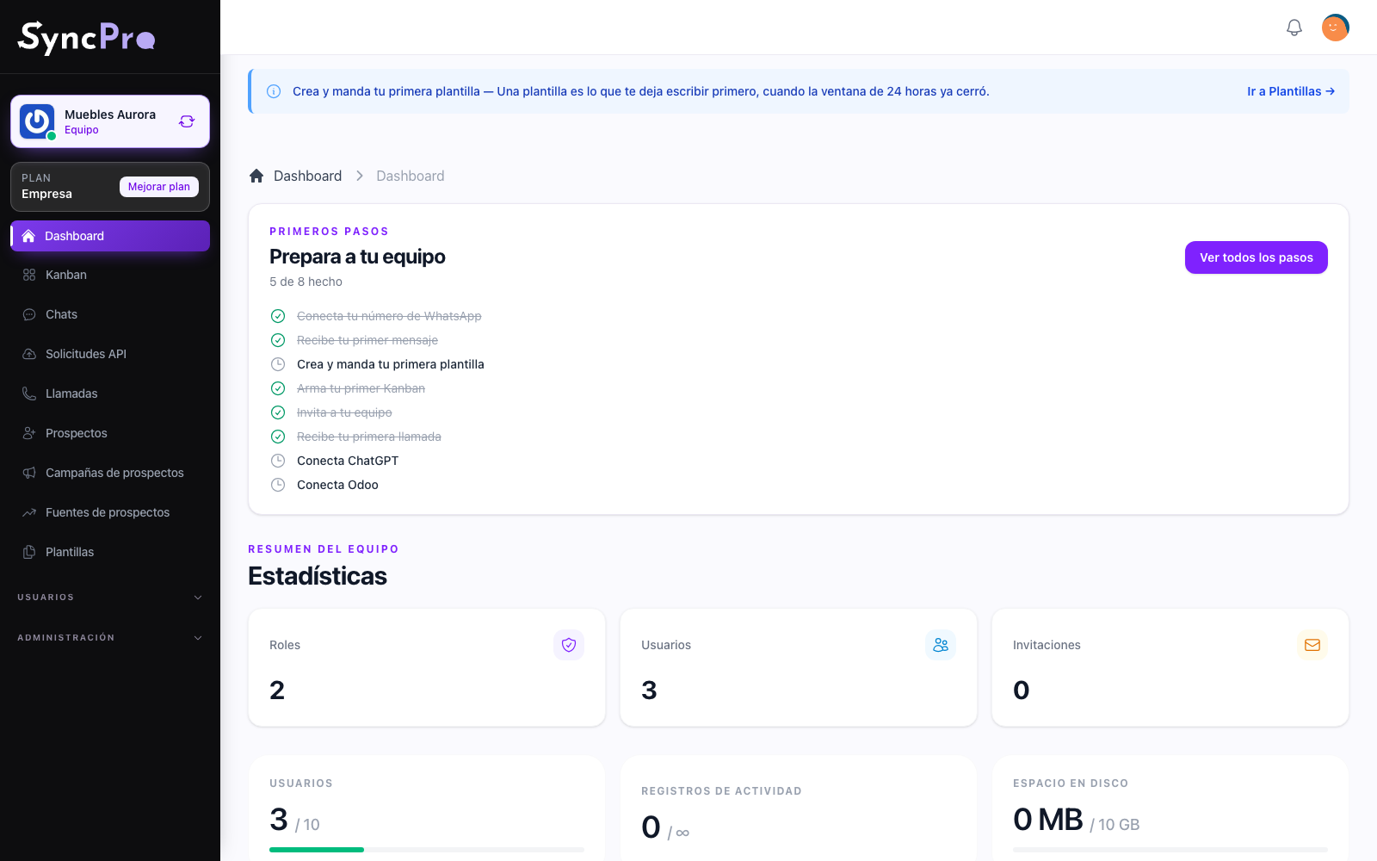Open the user avatar menu
Screen dimensions: 1377x861
pyautogui.click(x=1336, y=28)
